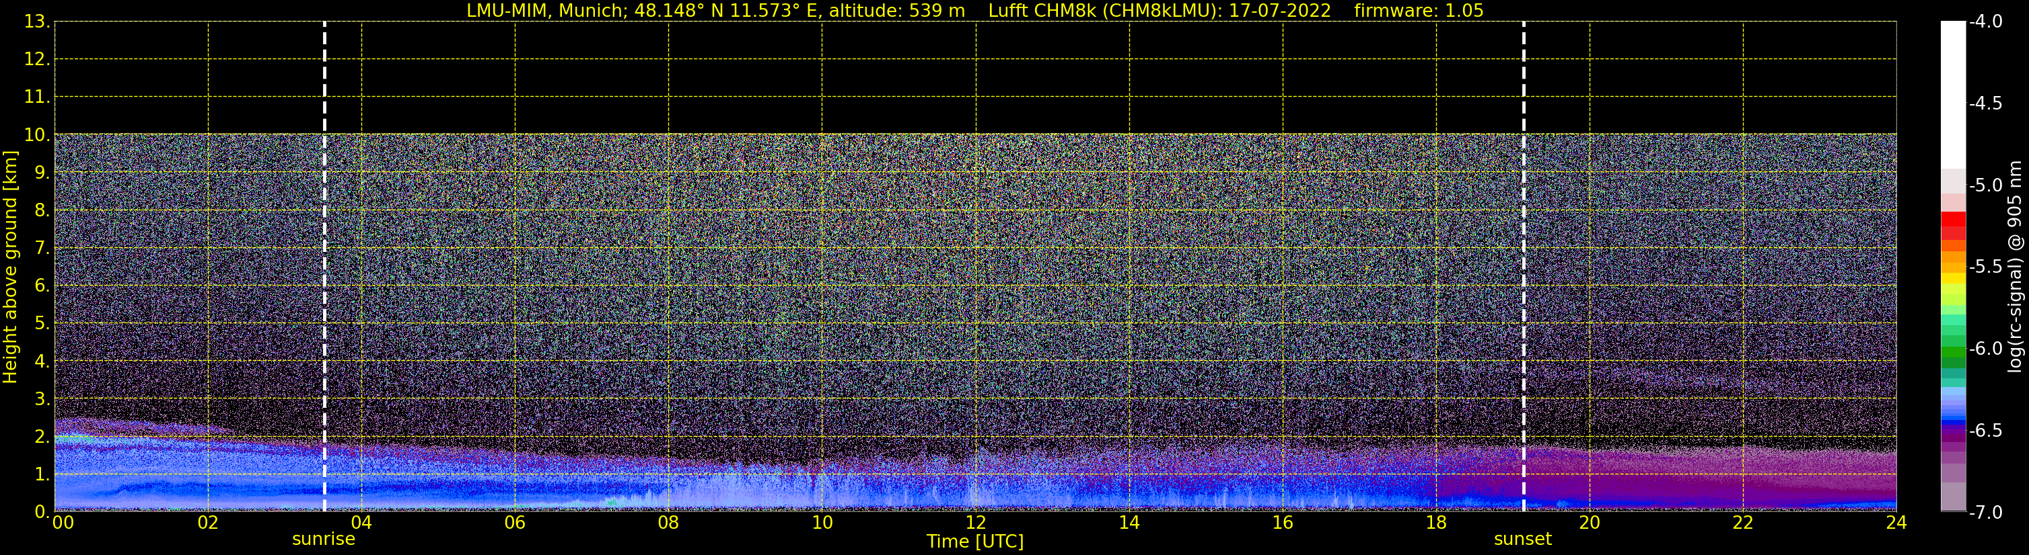Click the dark blue colorbar segment
2029x555 pixels.
pyautogui.click(x=1952, y=421)
